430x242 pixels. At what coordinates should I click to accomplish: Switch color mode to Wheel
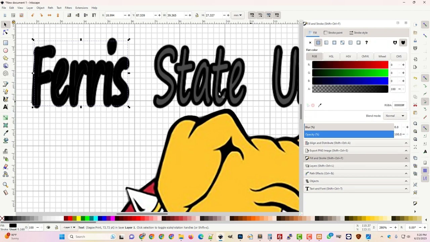tap(382, 56)
